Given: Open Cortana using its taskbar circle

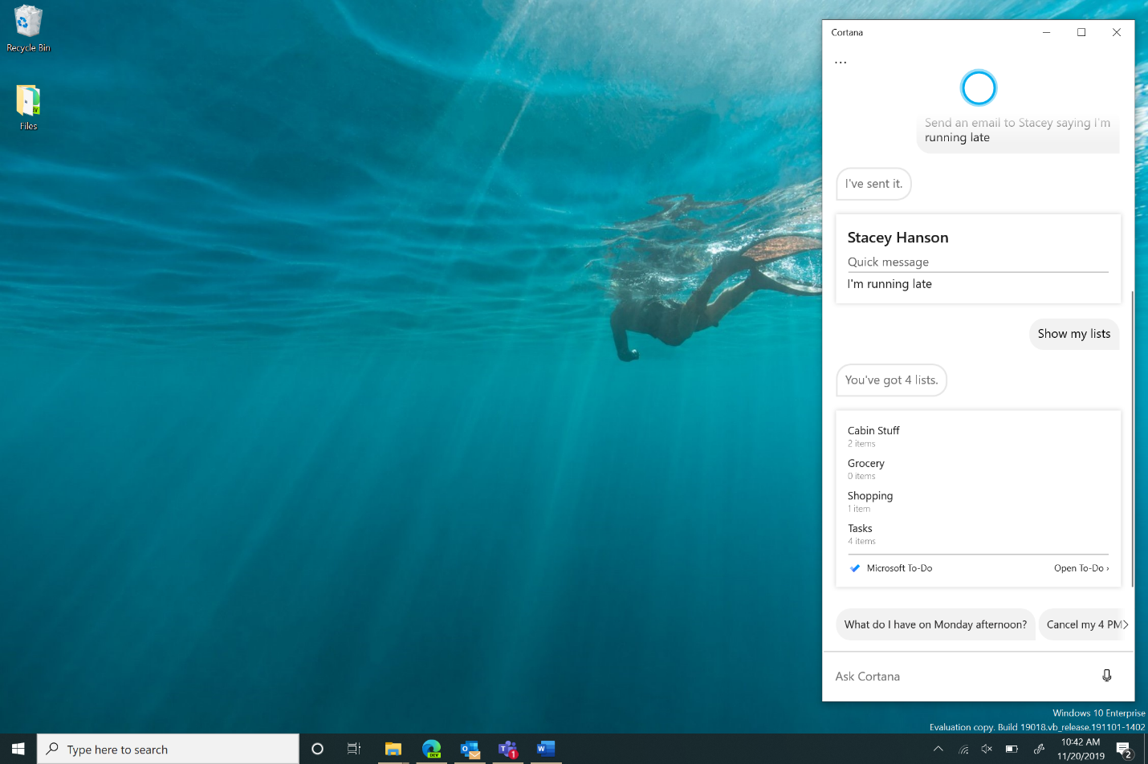Looking at the screenshot, I should [317, 749].
